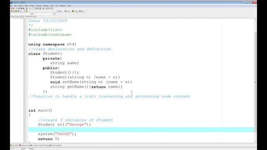Click the Compile toolbar icon
267x150 pixels.
[x=11, y=11]
